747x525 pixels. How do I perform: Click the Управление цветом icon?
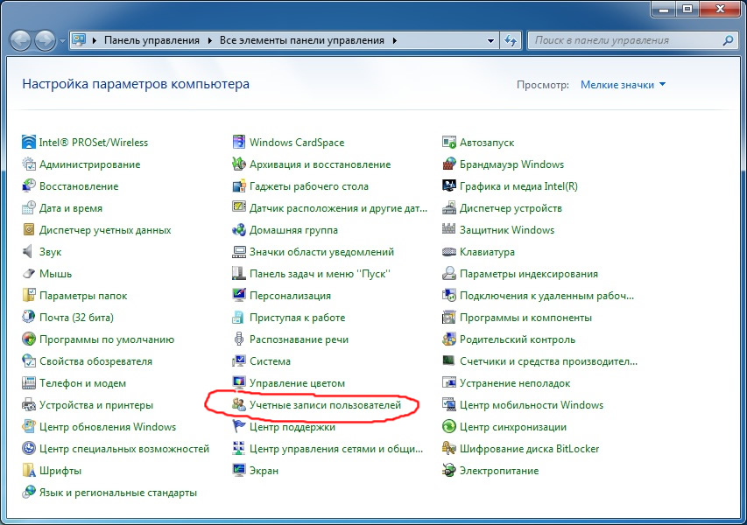click(239, 383)
